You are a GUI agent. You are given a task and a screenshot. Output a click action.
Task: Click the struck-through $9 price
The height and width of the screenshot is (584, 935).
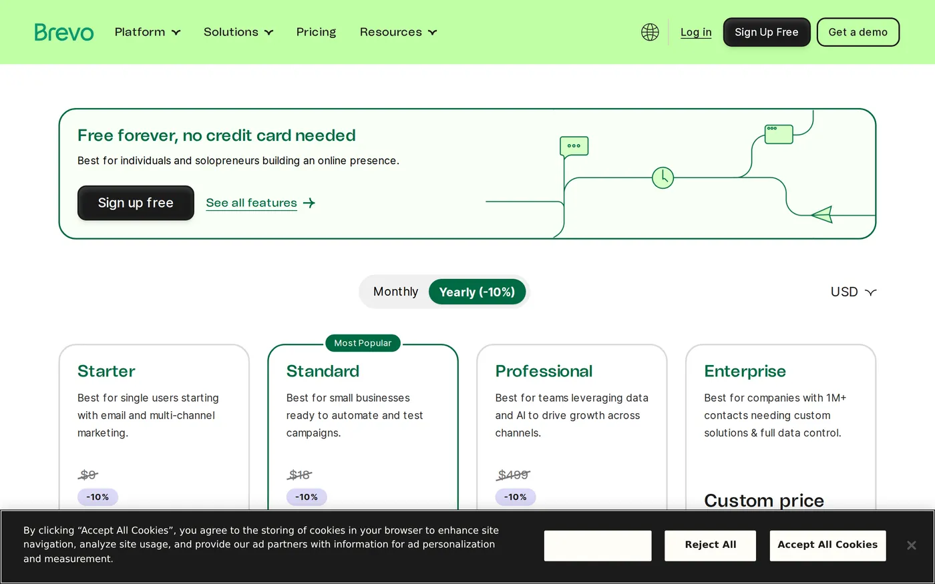[88, 475]
